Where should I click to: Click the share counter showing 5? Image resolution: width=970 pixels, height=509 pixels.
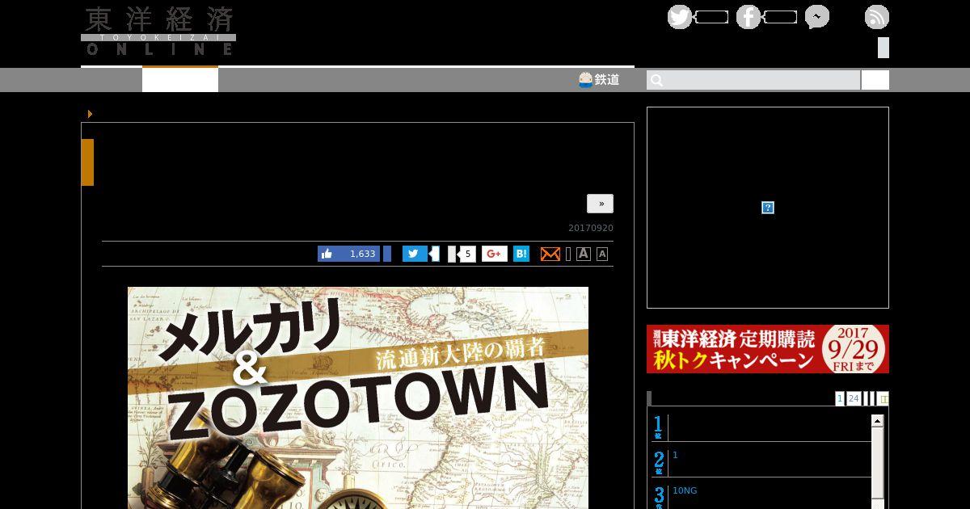(x=466, y=254)
